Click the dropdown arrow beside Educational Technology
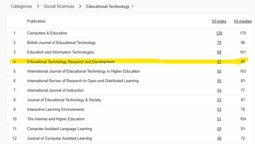The height and width of the screenshot is (144, 255). pyautogui.click(x=132, y=6)
